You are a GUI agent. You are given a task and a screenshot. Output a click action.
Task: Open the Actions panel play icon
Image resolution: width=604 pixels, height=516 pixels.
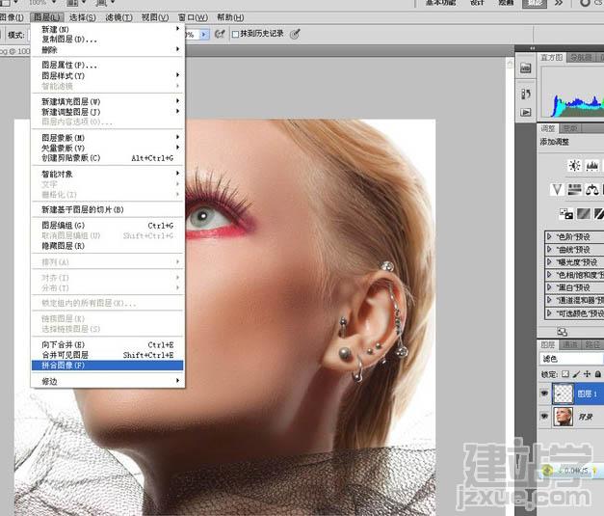click(526, 112)
